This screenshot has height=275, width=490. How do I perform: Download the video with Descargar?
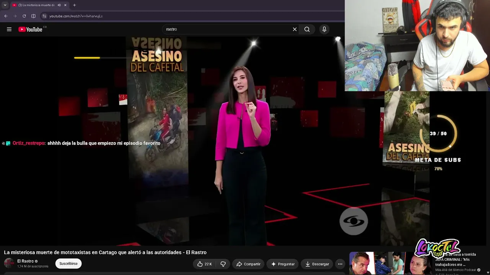[x=317, y=264]
